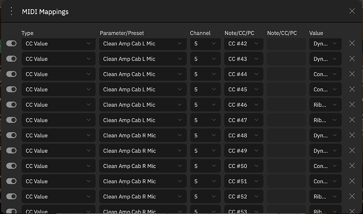Delete the CC #50 mapping row

click(352, 166)
